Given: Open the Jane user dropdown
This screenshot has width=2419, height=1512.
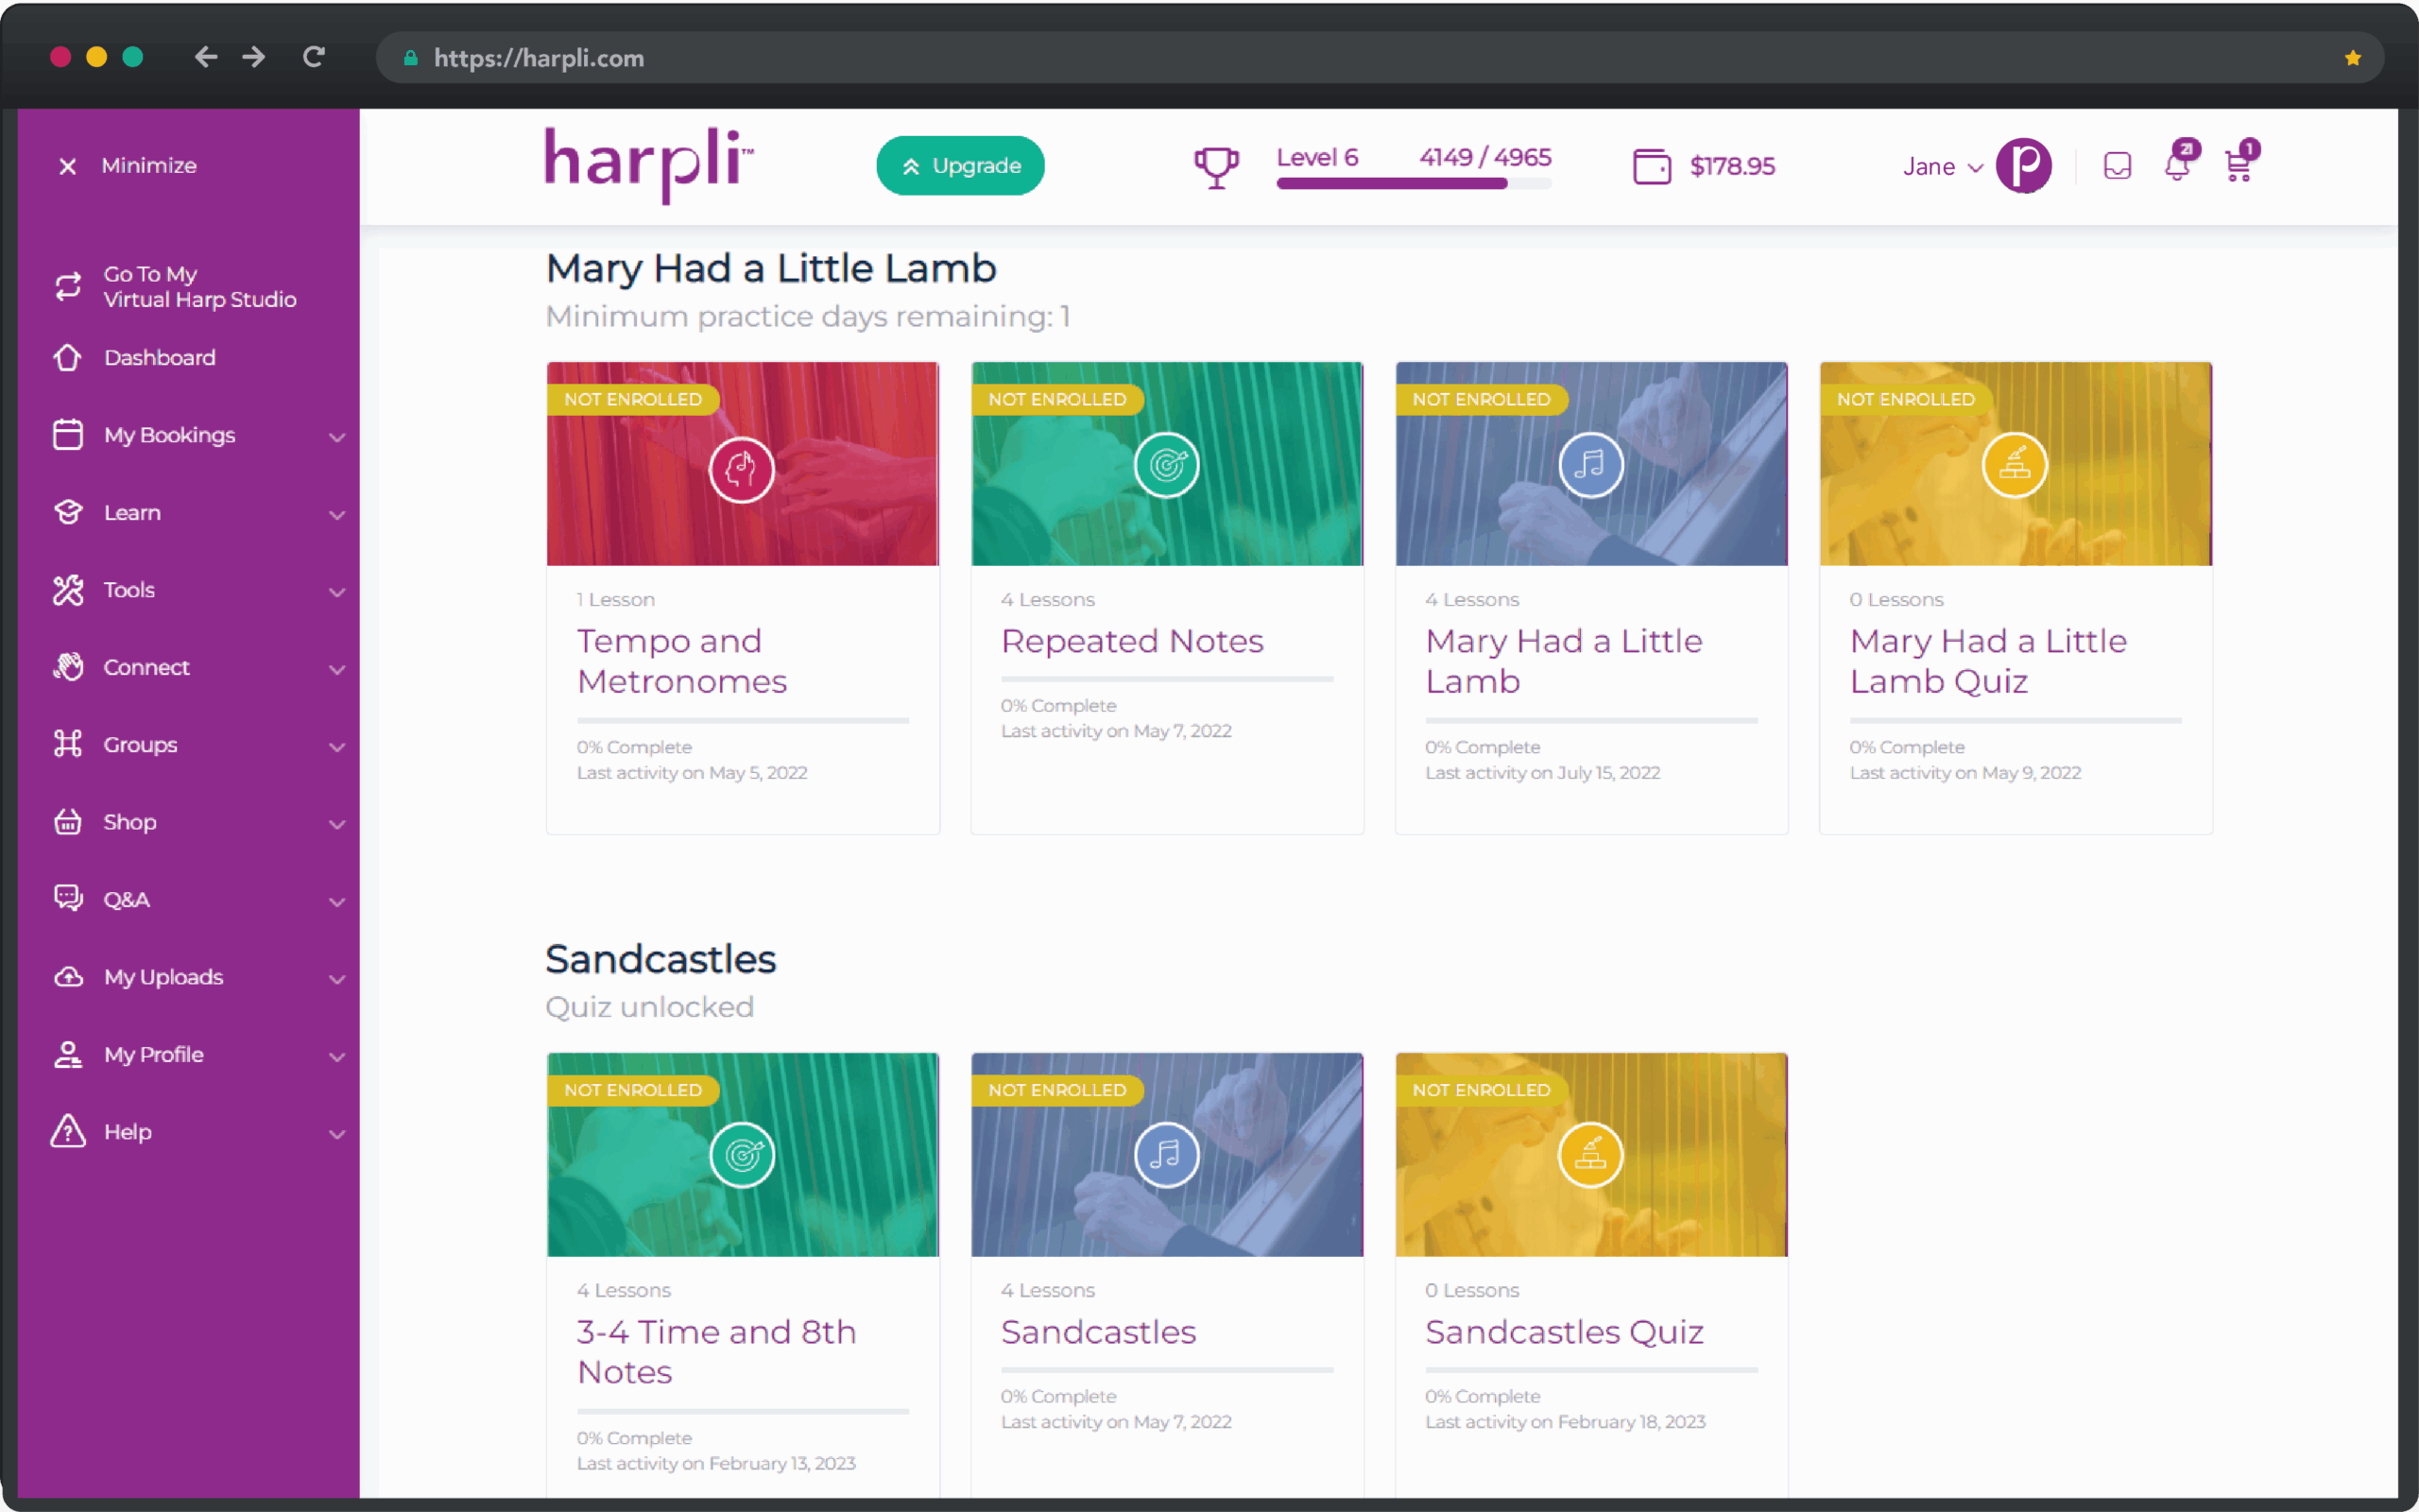Looking at the screenshot, I should click(x=1942, y=167).
